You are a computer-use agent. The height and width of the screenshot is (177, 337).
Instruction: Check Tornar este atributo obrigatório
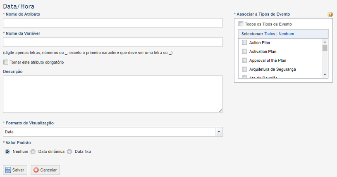click(6, 62)
